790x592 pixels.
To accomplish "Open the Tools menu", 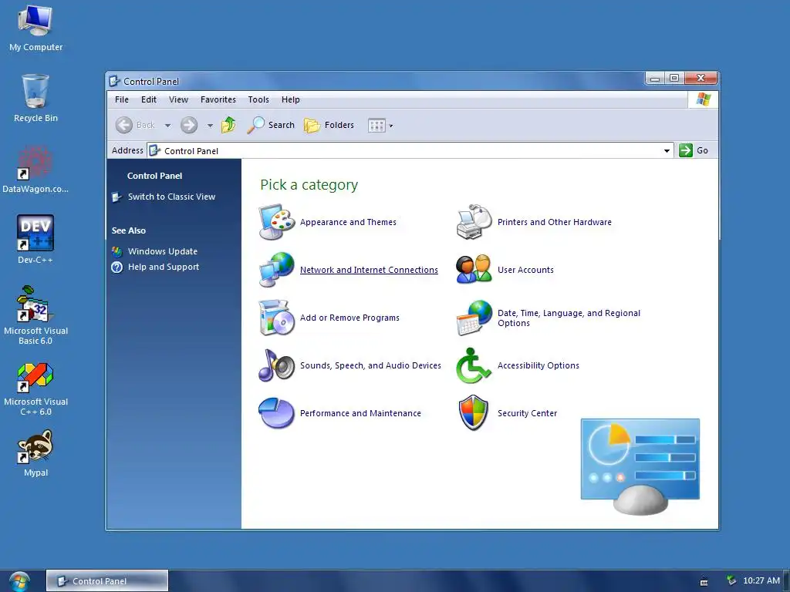I will click(x=258, y=99).
